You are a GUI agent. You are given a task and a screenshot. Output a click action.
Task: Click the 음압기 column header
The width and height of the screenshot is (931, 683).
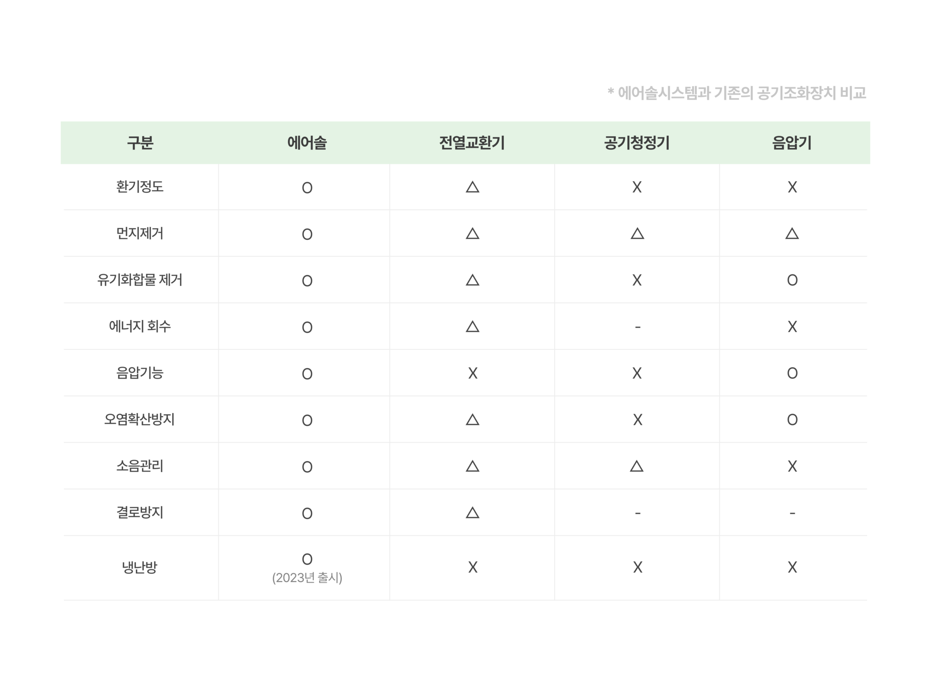[791, 143]
